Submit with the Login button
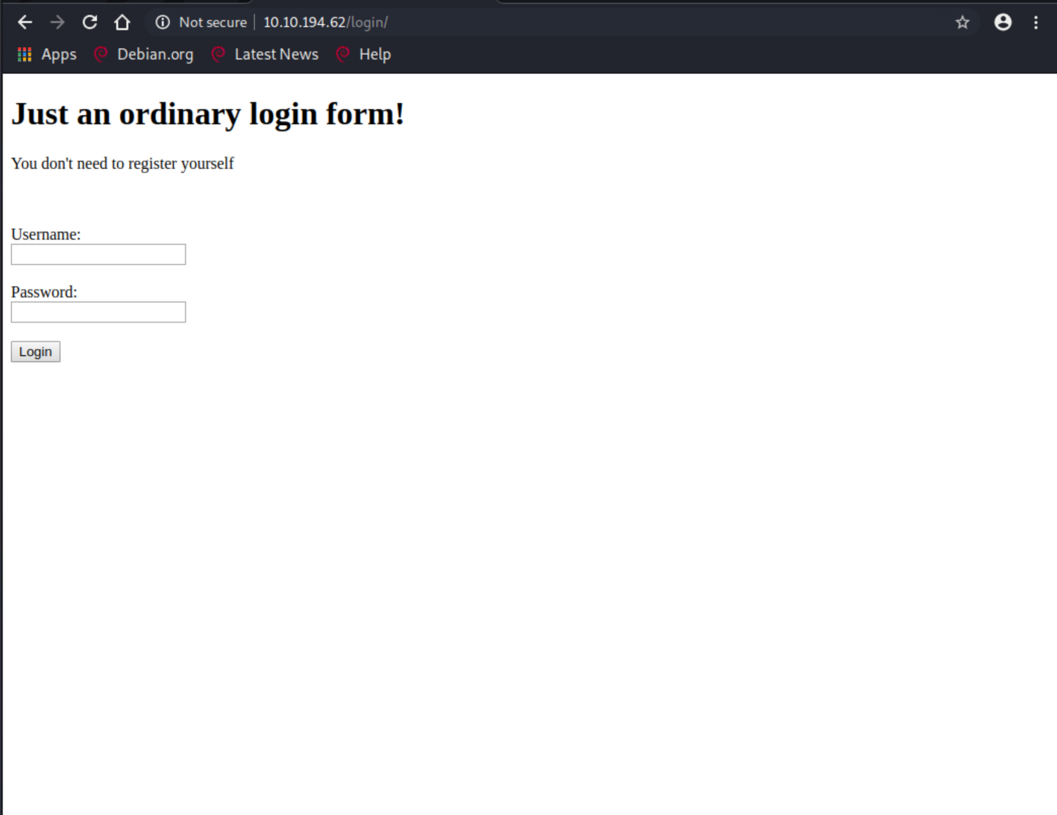Screen dimensions: 1057x815 35,351
